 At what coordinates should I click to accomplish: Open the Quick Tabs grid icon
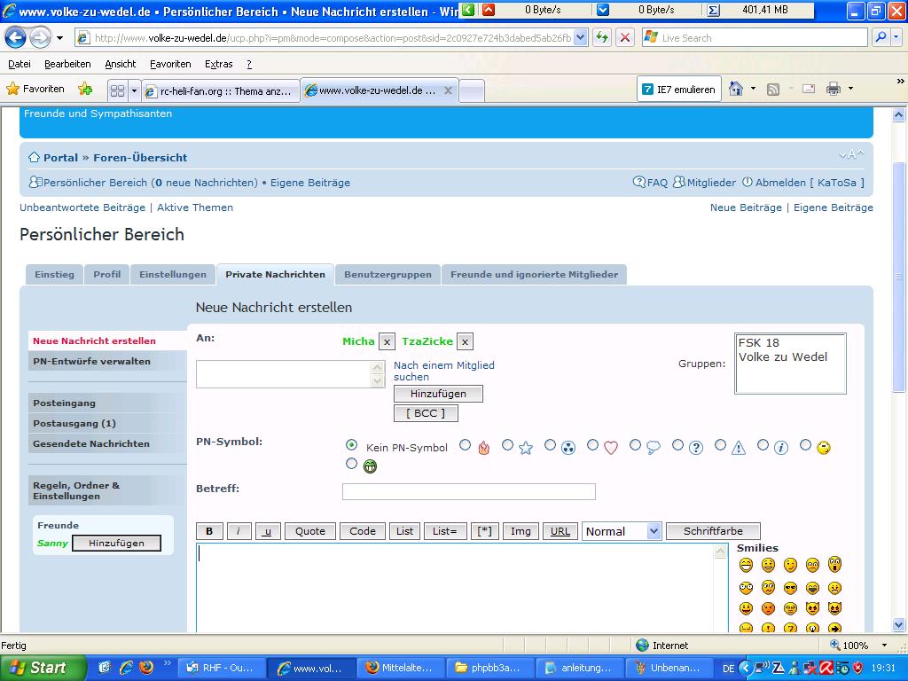pos(118,91)
